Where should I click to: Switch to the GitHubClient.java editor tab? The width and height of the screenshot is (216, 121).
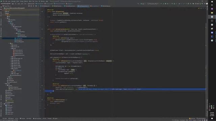tap(57, 6)
